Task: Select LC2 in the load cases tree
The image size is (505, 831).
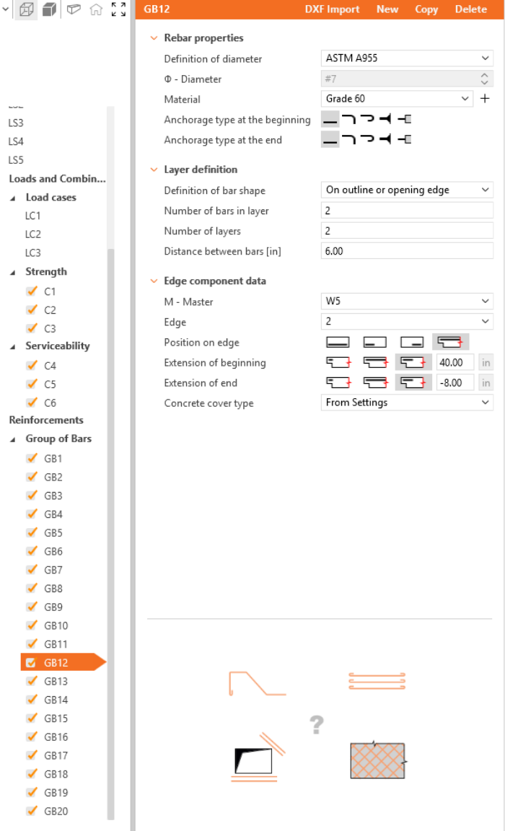Action: 33,234
